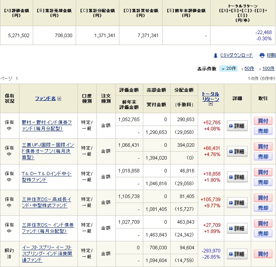276x267 pixels.
Task: Open the CSVダウンロード link
Action: [236, 55]
